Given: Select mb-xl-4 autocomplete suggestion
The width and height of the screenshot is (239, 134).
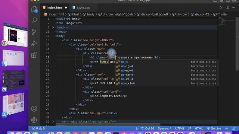Looking at the screenshot, I should [167, 79].
